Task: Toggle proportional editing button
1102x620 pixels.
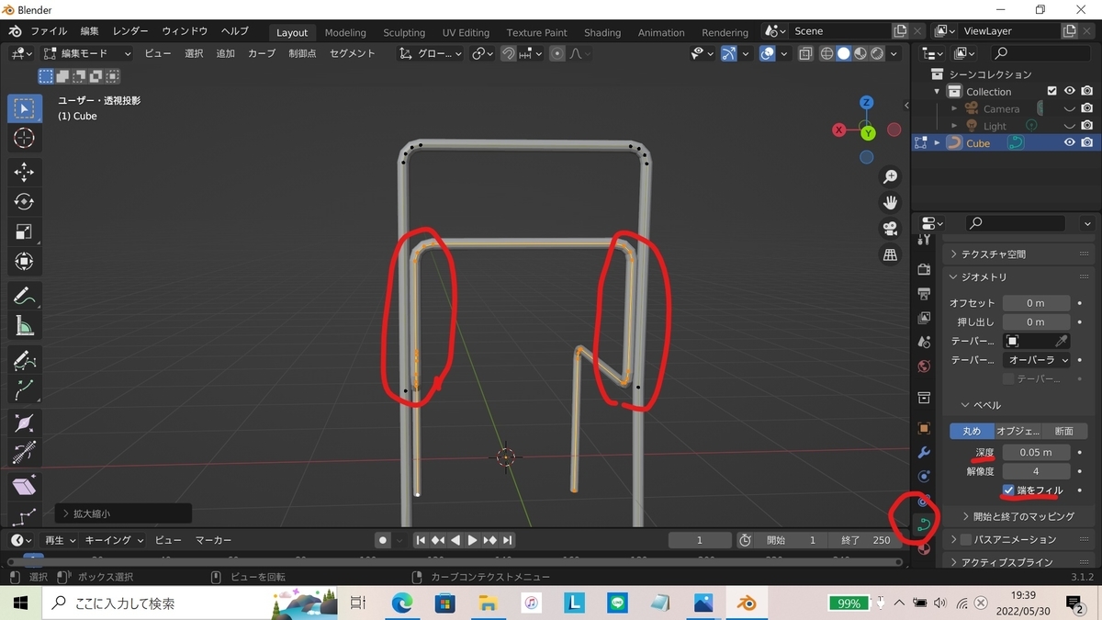Action: (557, 53)
